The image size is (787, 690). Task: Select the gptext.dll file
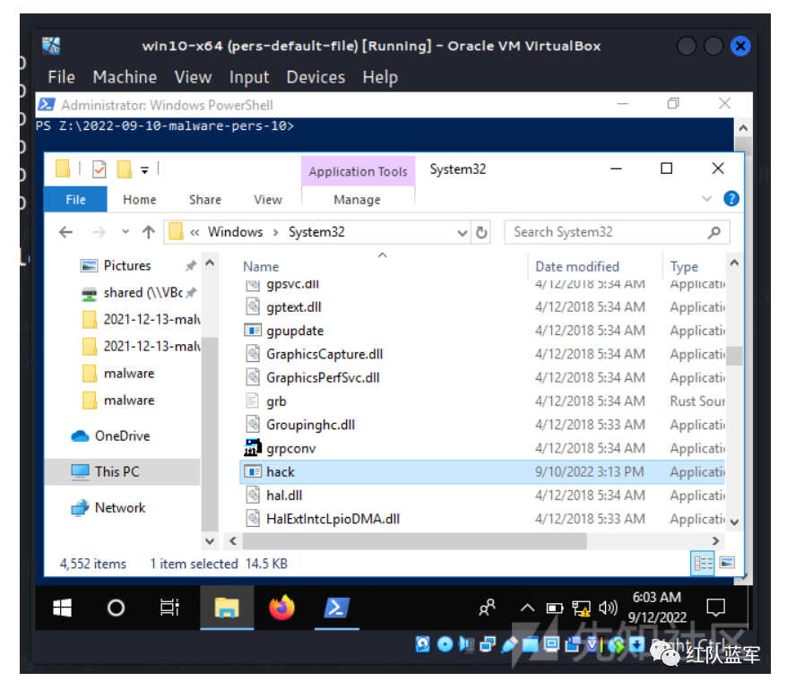tap(482, 307)
